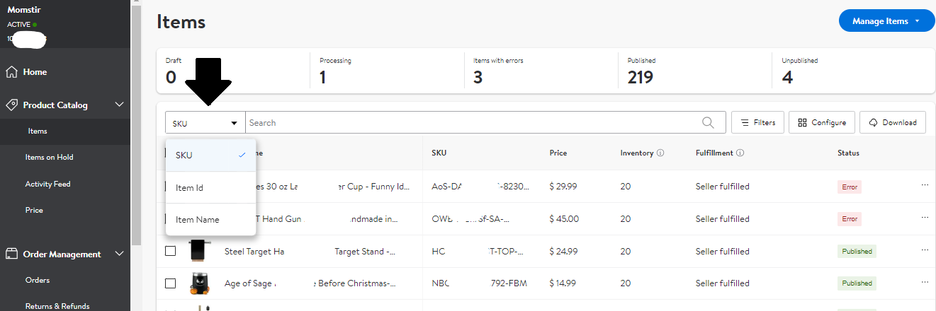Click the Fulfillment info icon
The height and width of the screenshot is (311, 936).
click(740, 153)
